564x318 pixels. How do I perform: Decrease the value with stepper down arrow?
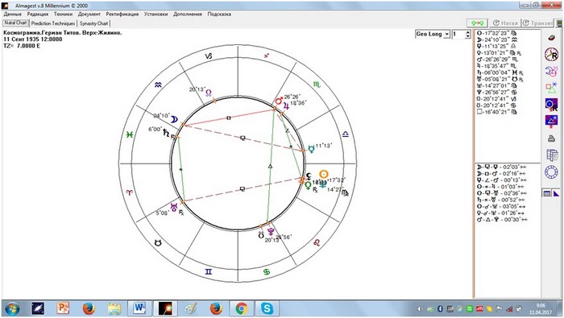tap(467, 36)
